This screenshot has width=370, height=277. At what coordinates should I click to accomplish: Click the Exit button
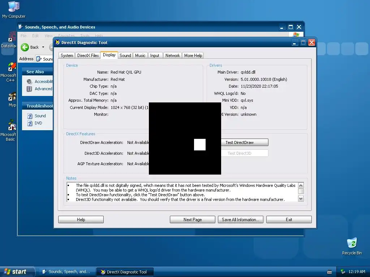pyautogui.click(x=289, y=220)
